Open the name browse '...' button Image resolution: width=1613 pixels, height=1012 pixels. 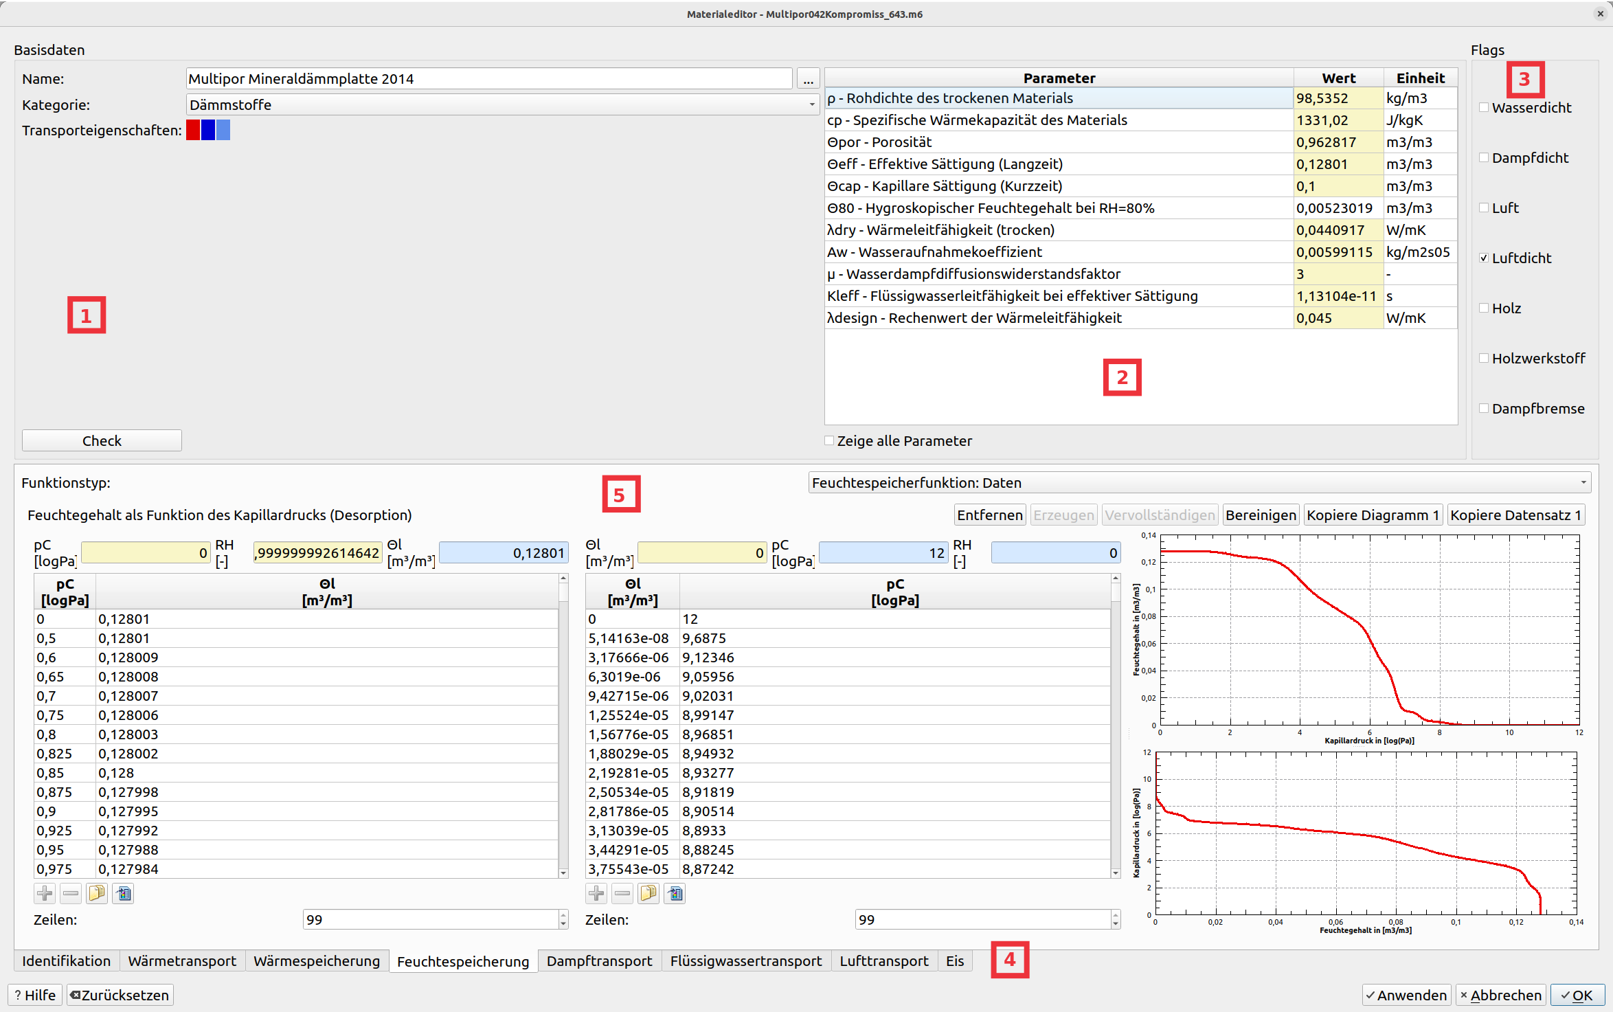pos(808,79)
